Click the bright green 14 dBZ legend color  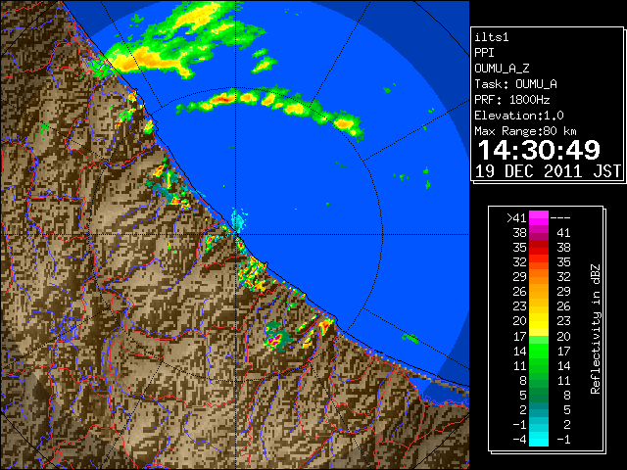539,351
